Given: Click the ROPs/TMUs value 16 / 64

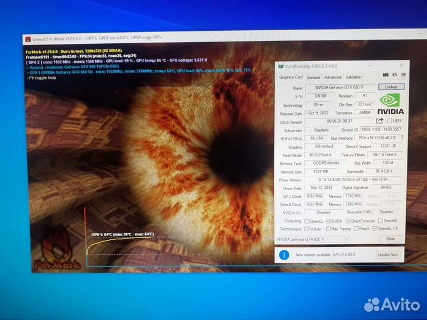Looking at the screenshot, I should coord(317,138).
